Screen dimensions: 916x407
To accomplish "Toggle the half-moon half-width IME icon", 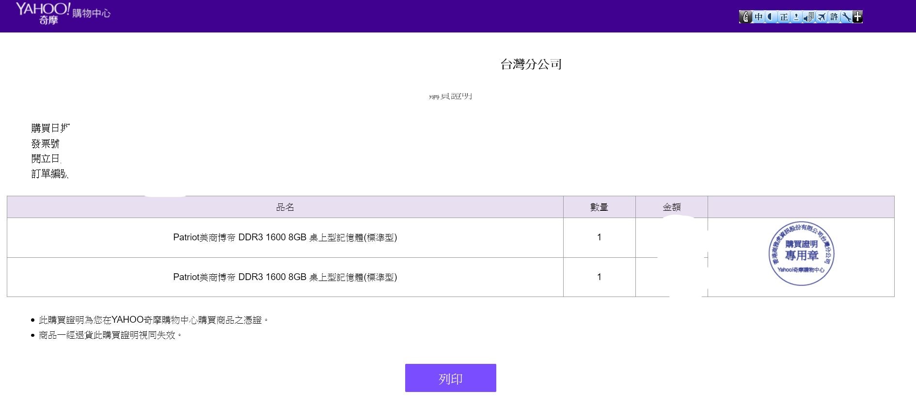I will click(771, 17).
